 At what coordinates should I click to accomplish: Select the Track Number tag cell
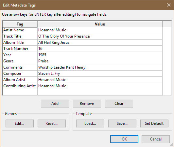[20, 49]
